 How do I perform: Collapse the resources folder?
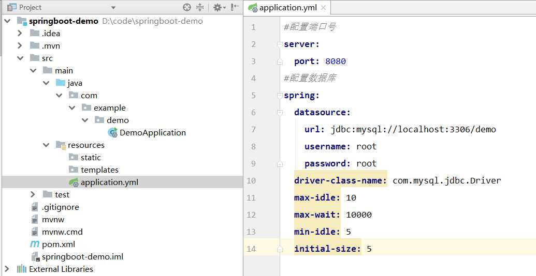46,145
